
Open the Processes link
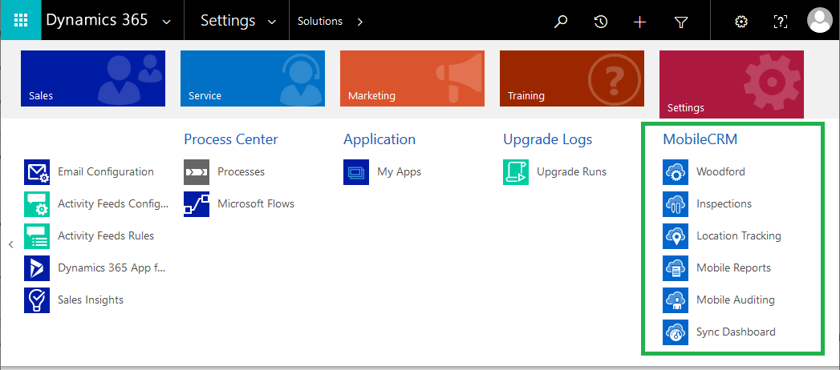tap(241, 171)
